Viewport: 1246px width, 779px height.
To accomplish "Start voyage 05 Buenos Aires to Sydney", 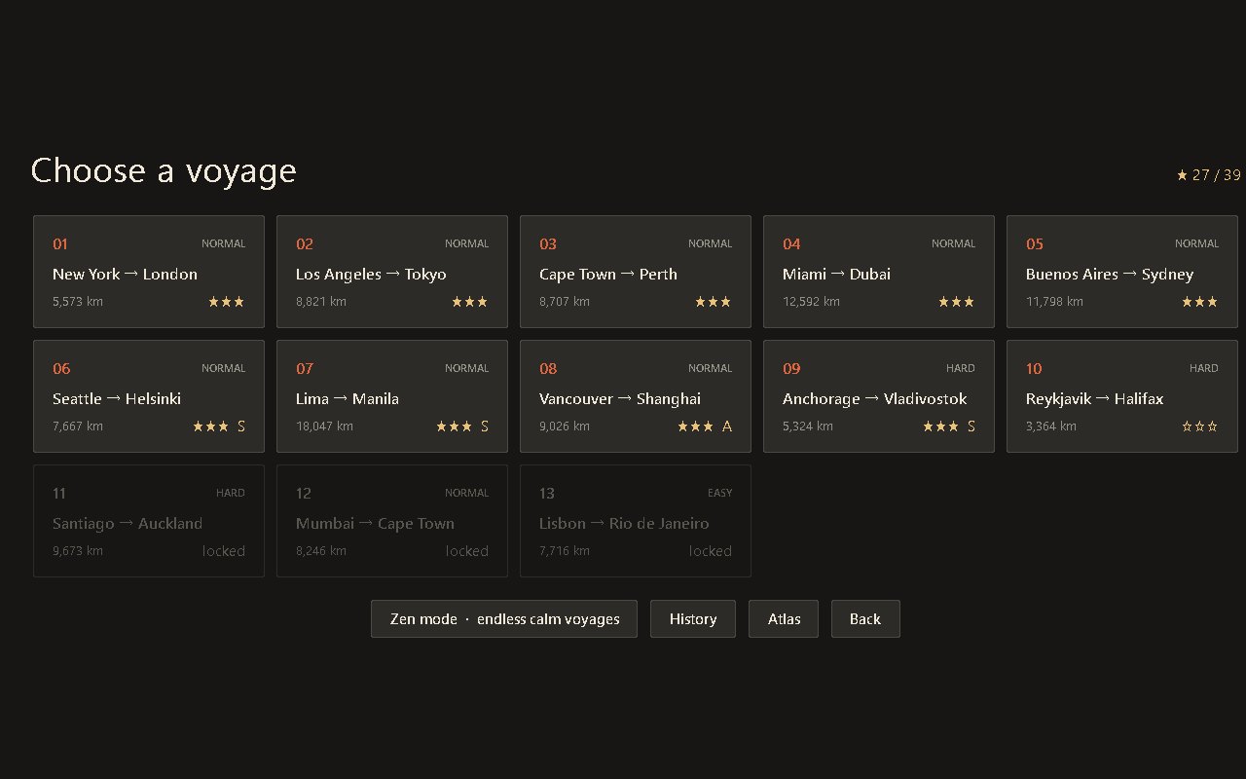I will point(1122,272).
